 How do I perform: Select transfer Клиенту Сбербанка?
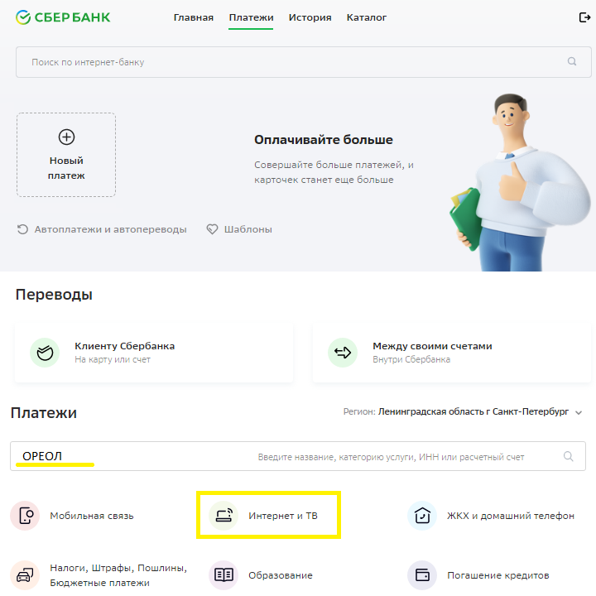point(154,353)
